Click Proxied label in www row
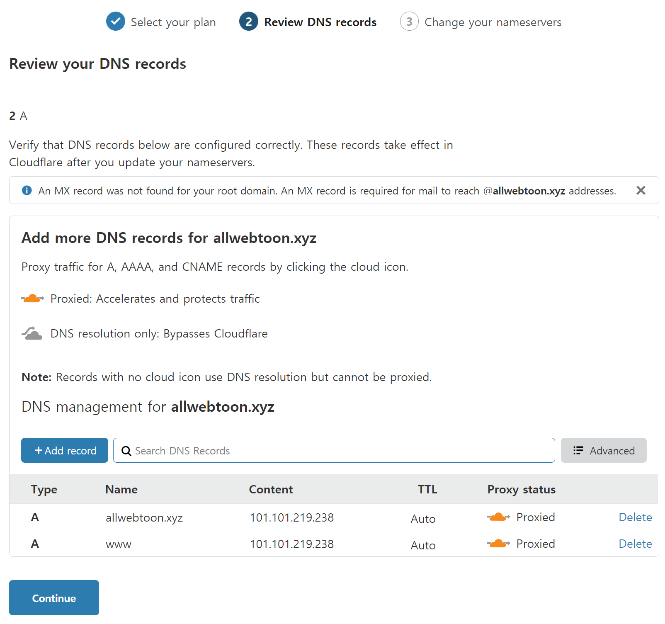Image resolution: width=665 pixels, height=624 pixels. (536, 544)
